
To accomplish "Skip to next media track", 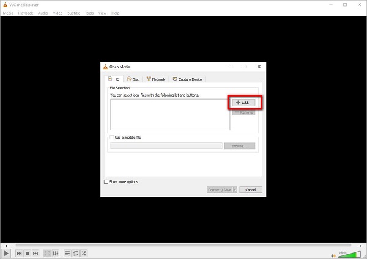I will (35, 254).
